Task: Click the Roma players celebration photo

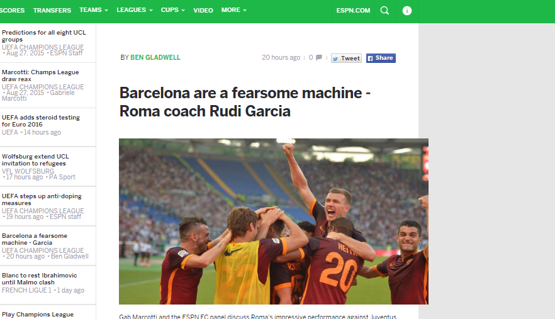Action: pos(274,221)
